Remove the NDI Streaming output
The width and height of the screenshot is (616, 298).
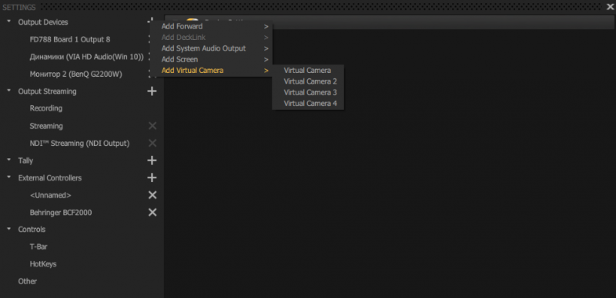[152, 143]
